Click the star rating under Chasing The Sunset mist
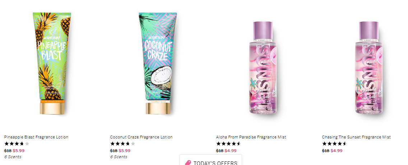The width and height of the screenshot is (408, 165). tap(335, 144)
